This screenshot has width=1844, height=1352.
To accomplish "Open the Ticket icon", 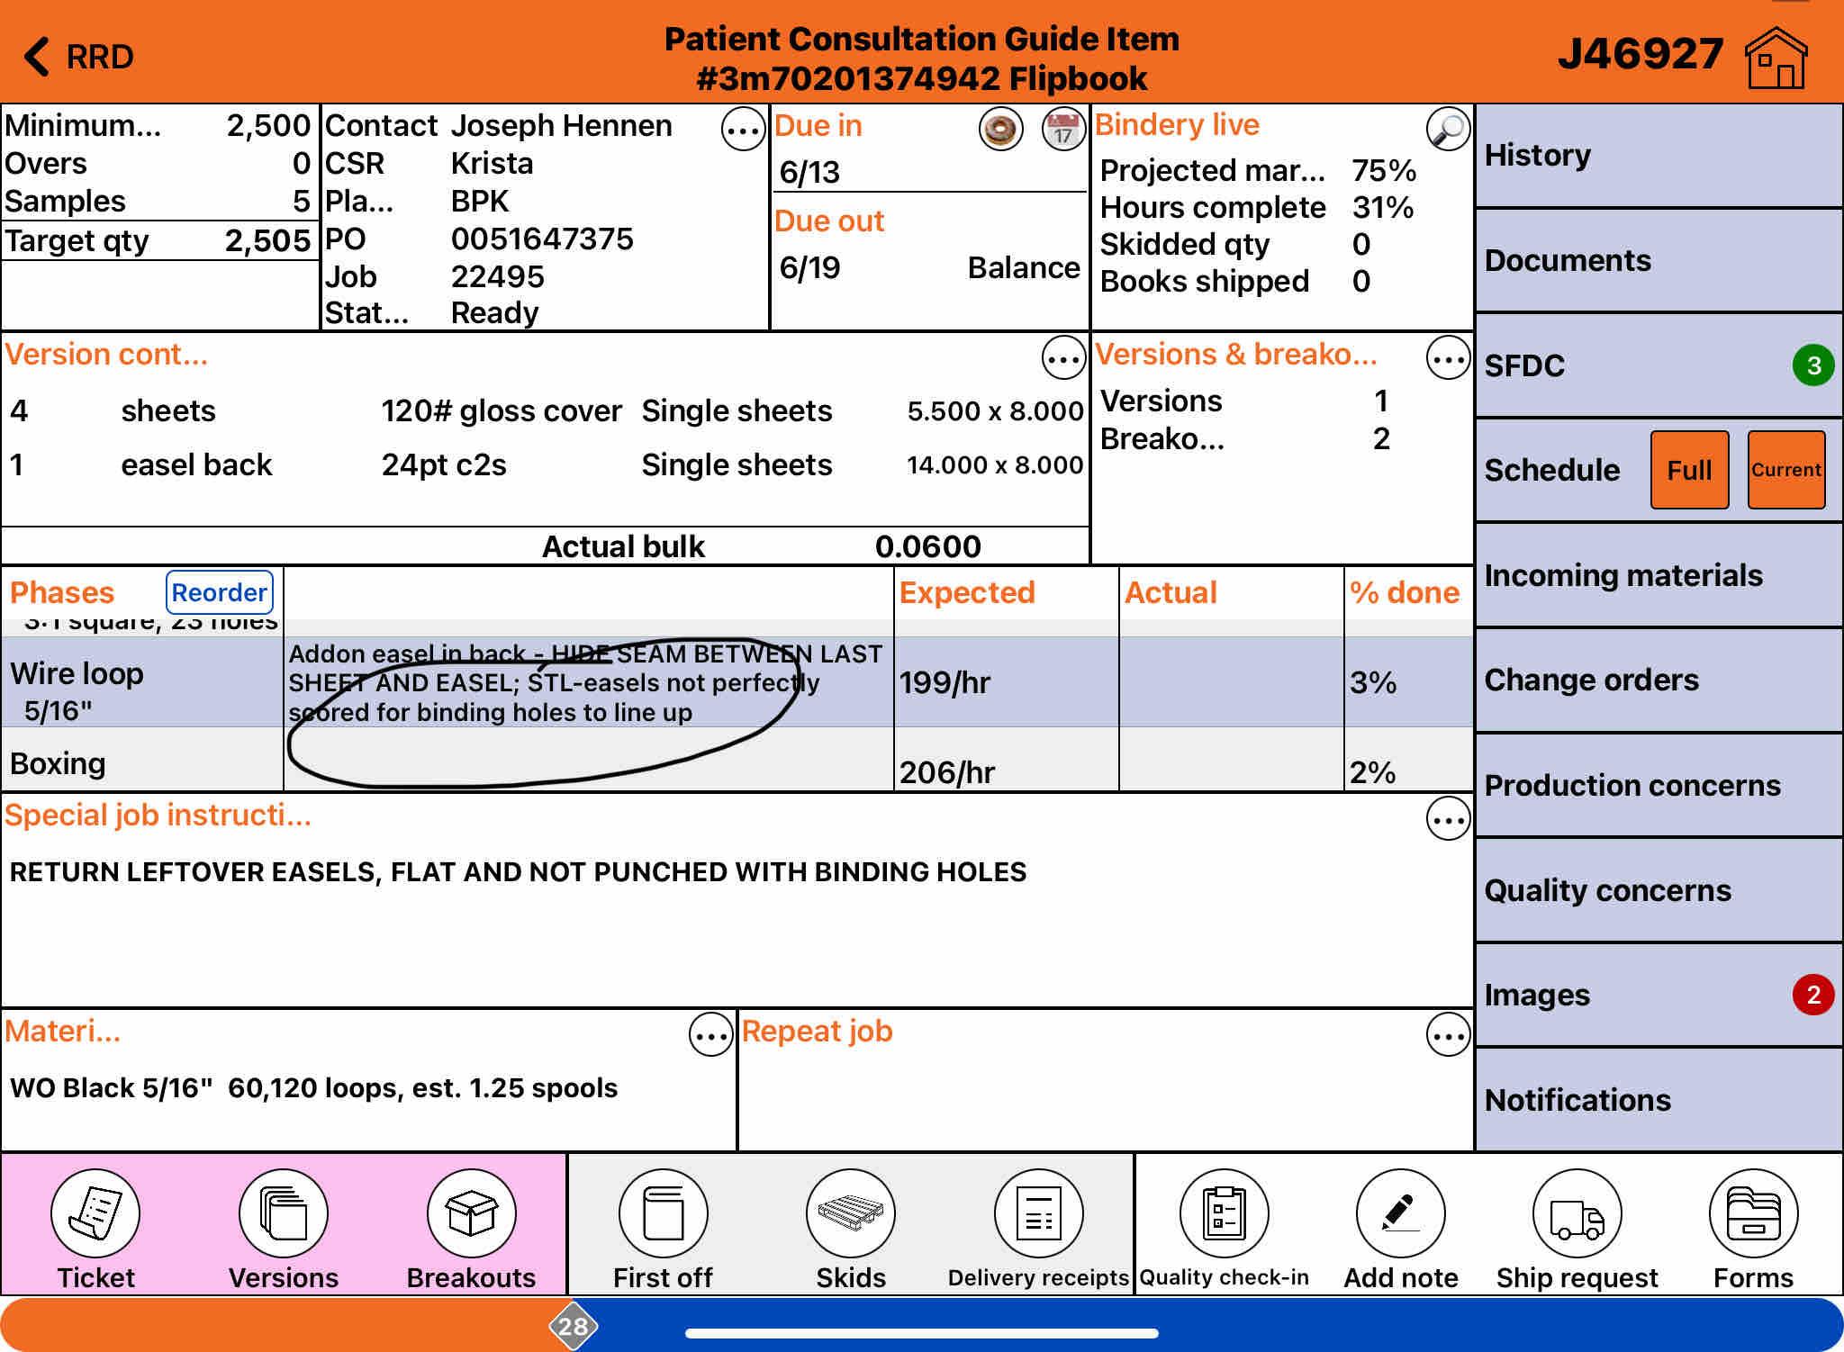I will click(x=95, y=1213).
